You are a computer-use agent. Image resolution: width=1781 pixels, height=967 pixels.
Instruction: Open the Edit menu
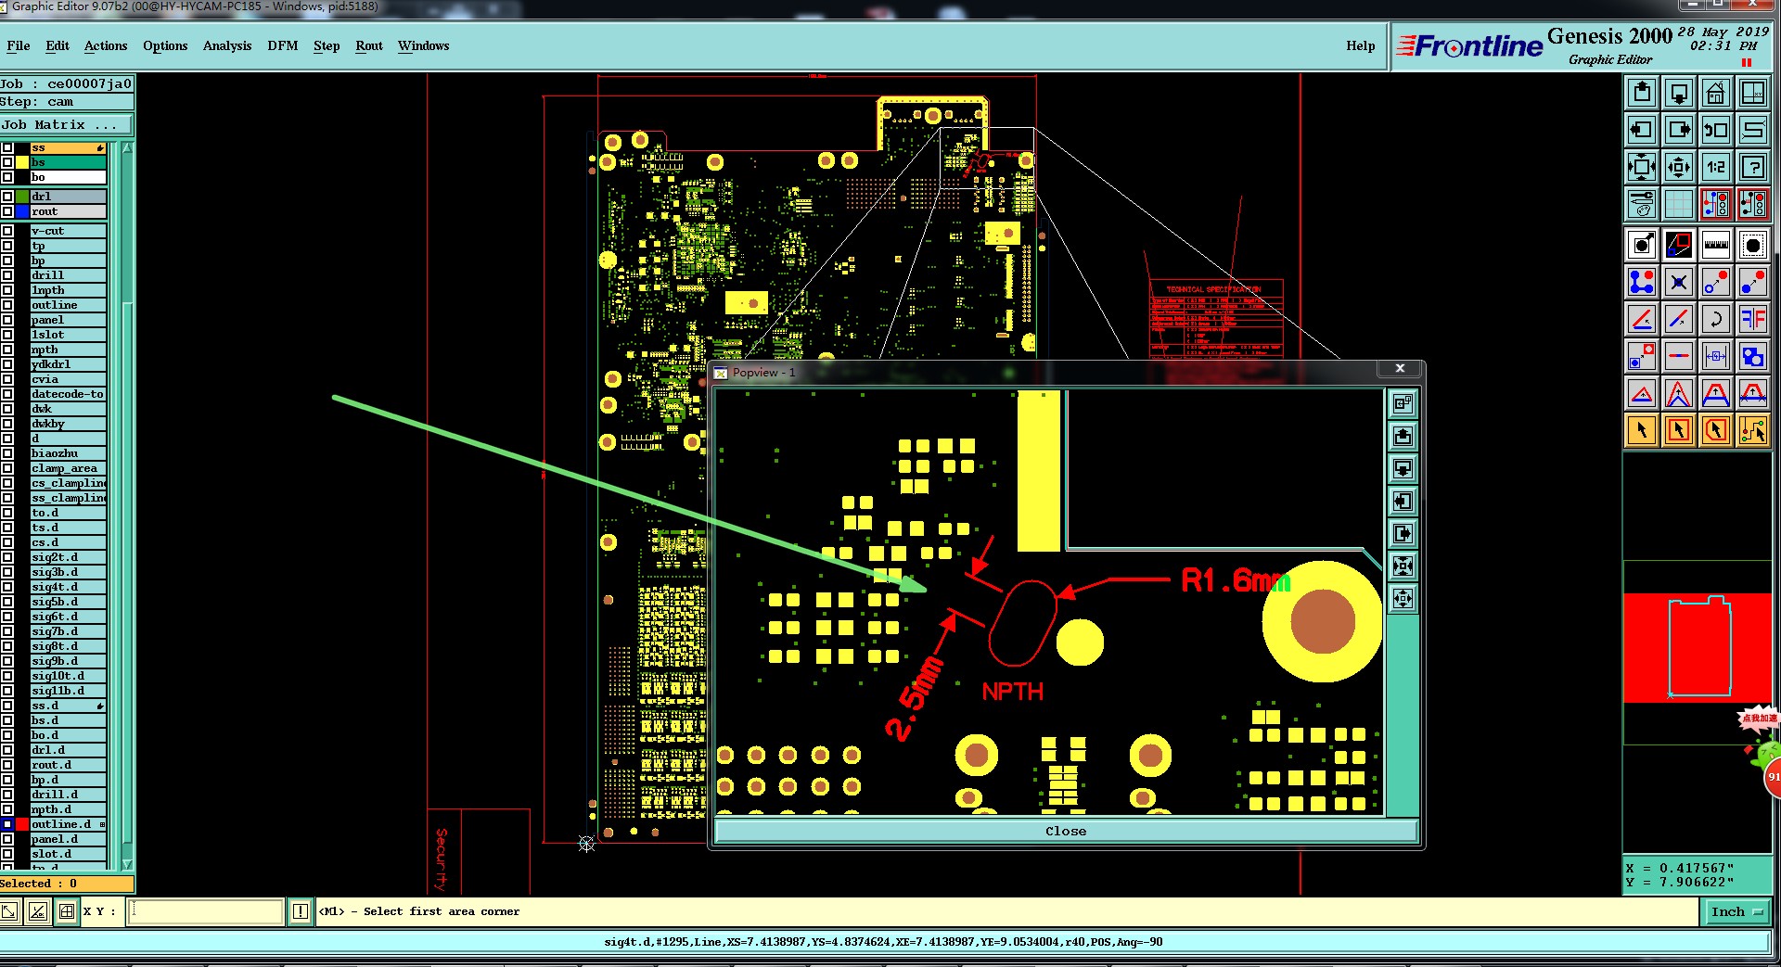pyautogui.click(x=58, y=45)
